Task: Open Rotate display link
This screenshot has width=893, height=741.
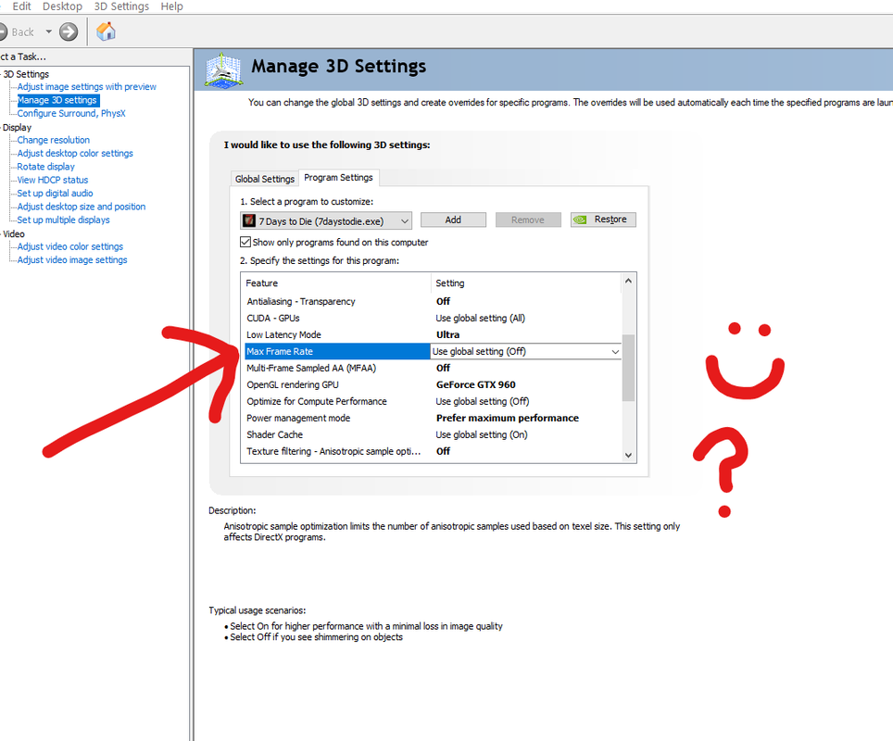Action: click(x=45, y=167)
